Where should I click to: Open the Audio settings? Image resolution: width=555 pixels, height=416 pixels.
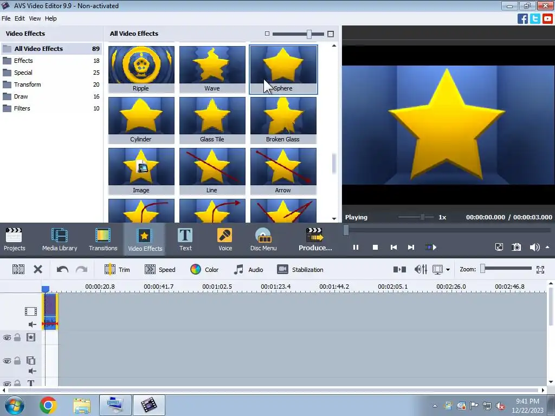[248, 270]
